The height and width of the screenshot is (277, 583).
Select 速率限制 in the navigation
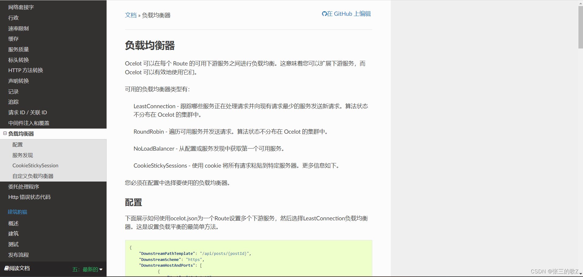pos(18,28)
